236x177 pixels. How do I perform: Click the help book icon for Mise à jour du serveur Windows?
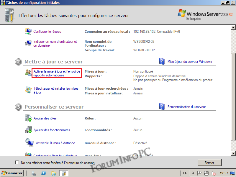coord(162,61)
